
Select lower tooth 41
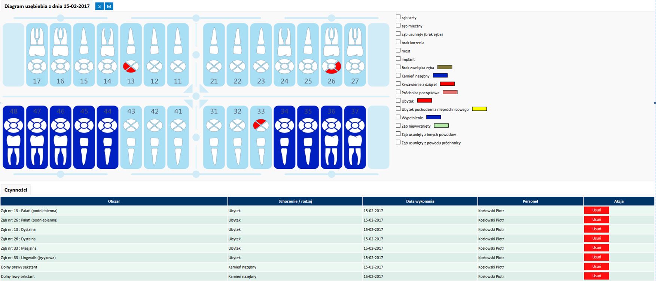tap(178, 137)
